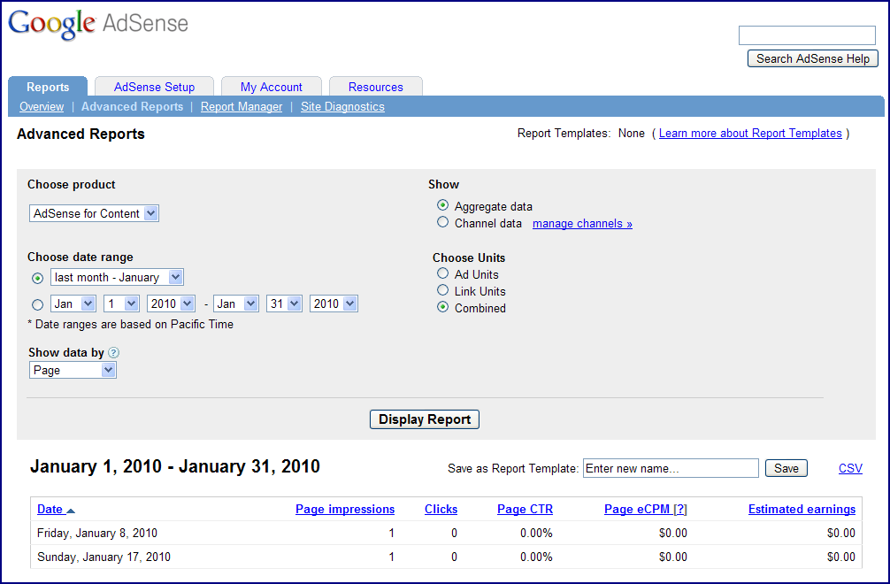The image size is (890, 584).
Task: Go to the Report Manager subtab
Action: (242, 107)
